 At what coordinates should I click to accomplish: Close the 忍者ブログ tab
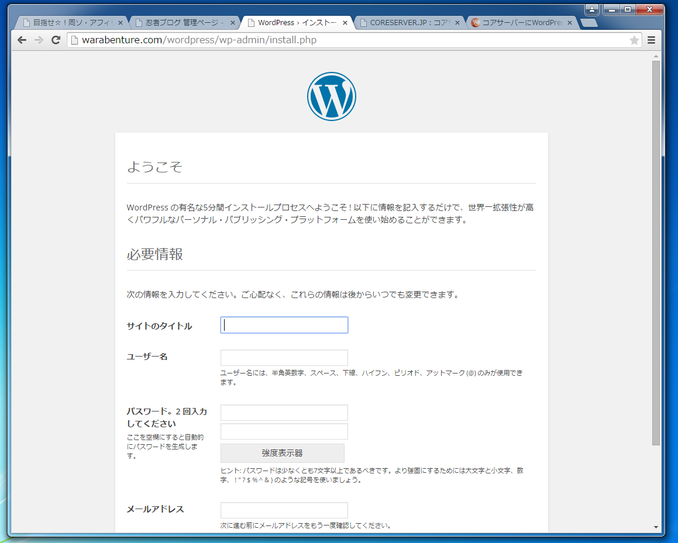point(233,23)
